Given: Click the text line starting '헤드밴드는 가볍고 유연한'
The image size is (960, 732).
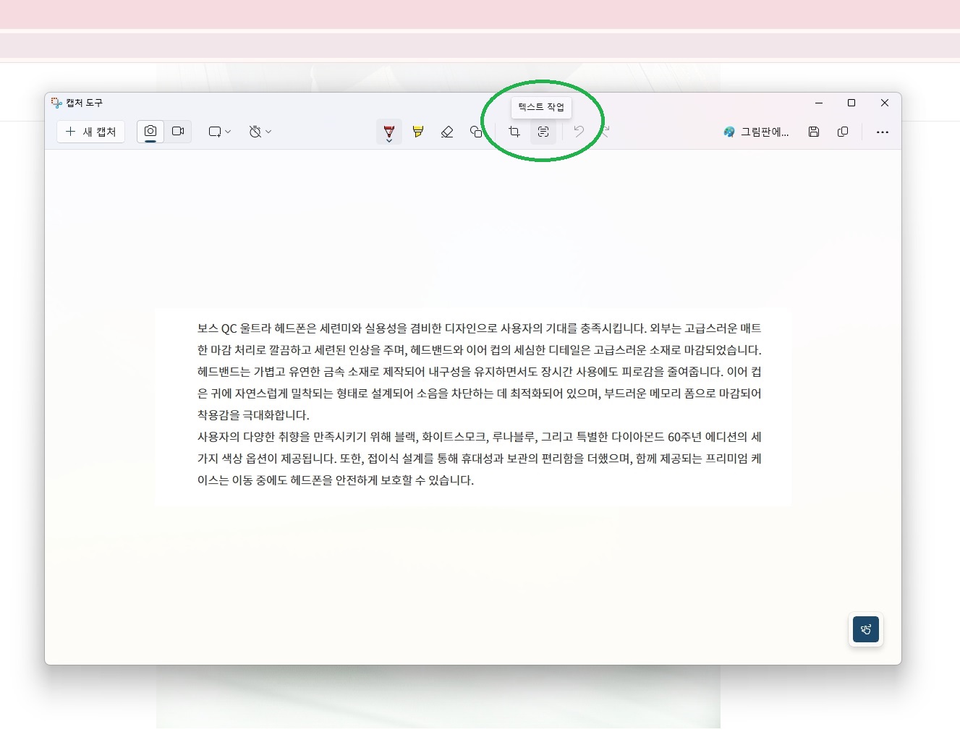Looking at the screenshot, I should (x=480, y=372).
